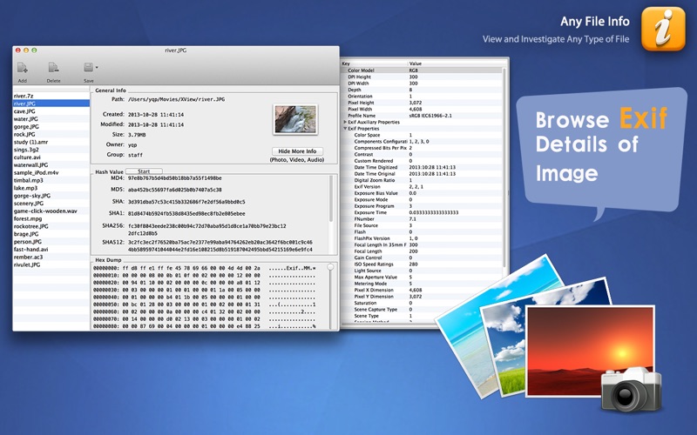Click the Delete file toolbar icon

click(53, 68)
